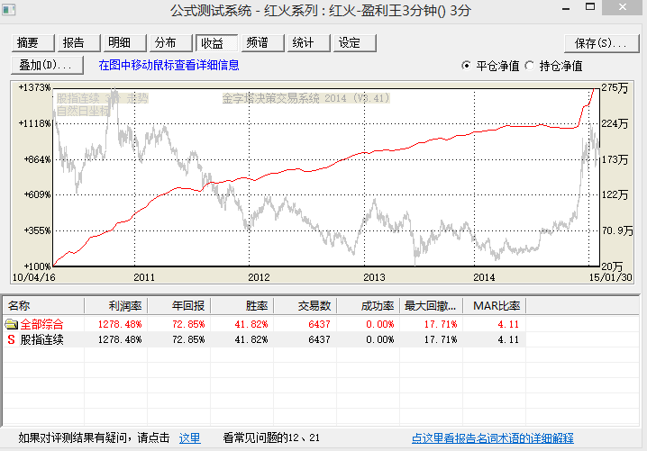Open the link explaining report terminology
647x451 pixels.
(492, 438)
